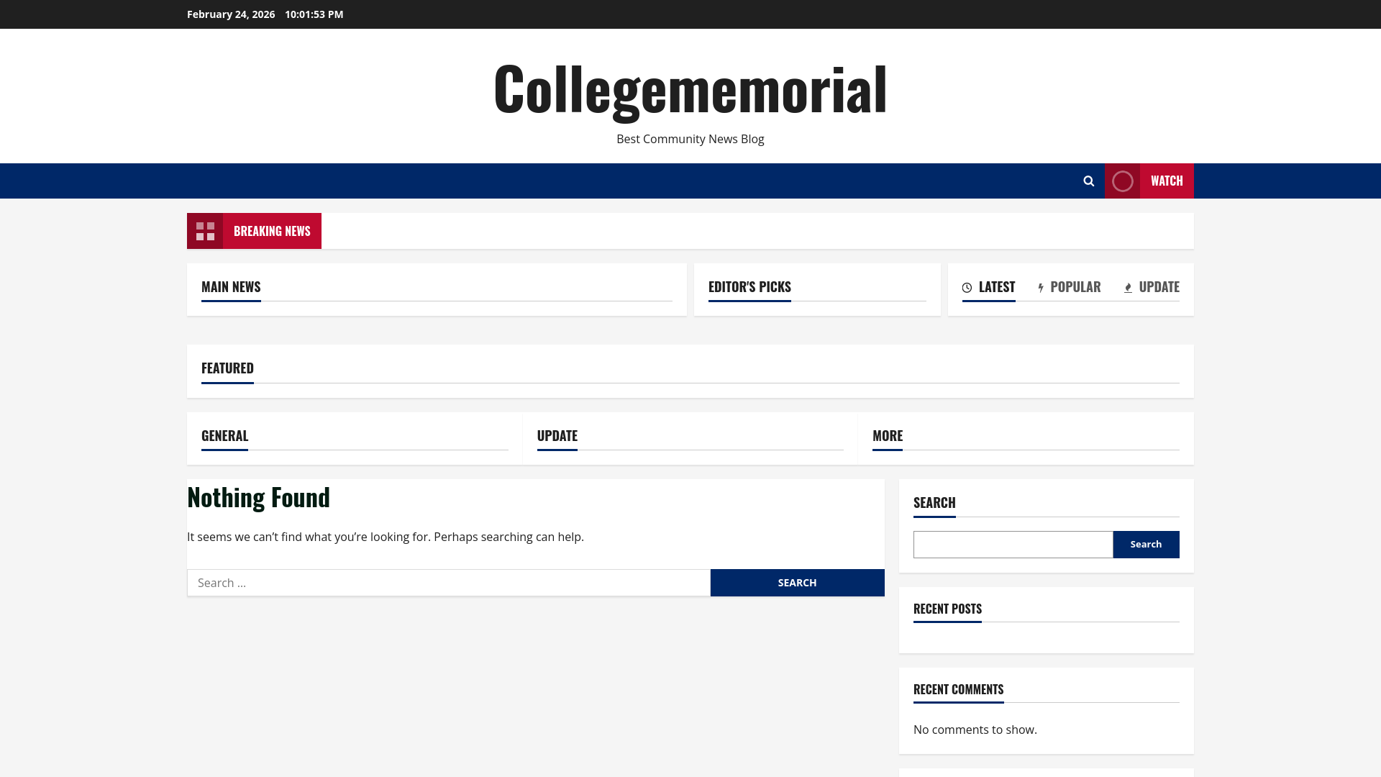Image resolution: width=1381 pixels, height=777 pixels.
Task: Click the 'It seems we can't find' message
Action: pyautogui.click(x=386, y=537)
